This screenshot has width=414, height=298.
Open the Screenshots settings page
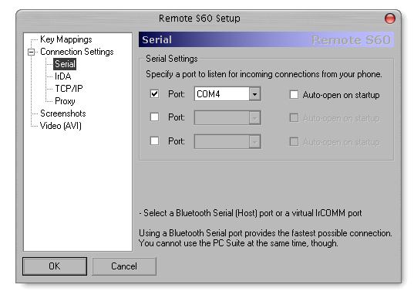[x=63, y=113]
